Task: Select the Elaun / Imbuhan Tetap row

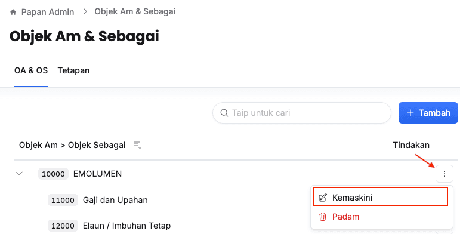Action: click(x=162, y=226)
